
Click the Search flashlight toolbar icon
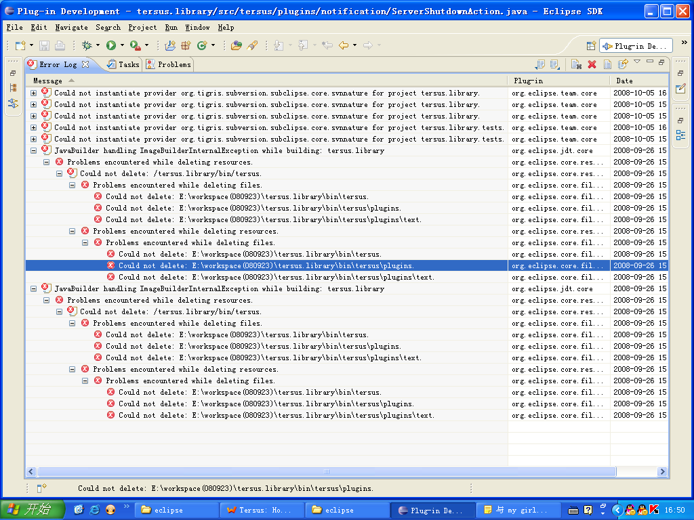click(251, 45)
